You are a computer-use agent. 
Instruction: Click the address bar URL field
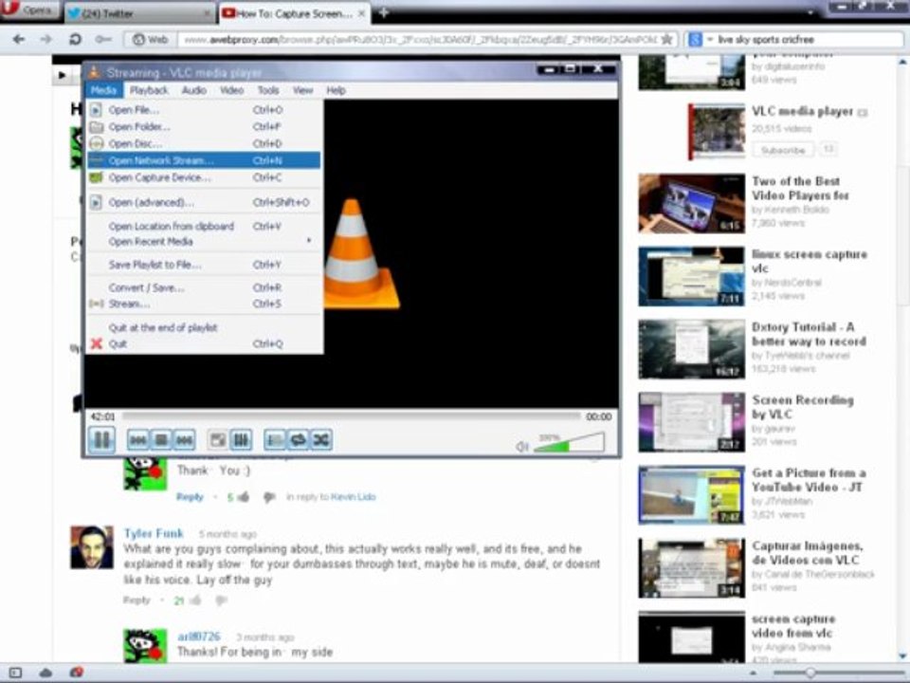(421, 40)
